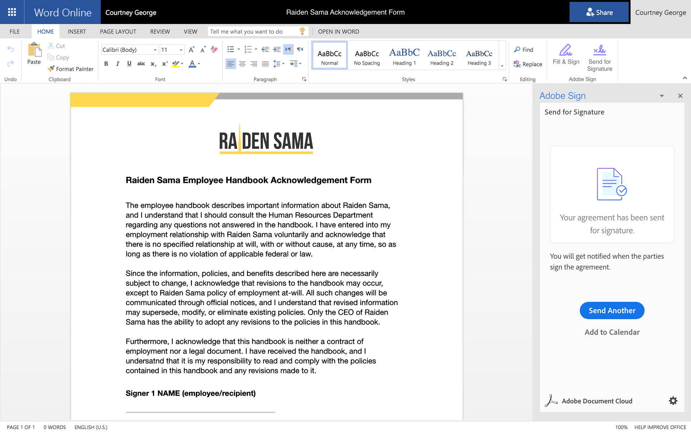Click the Copy icon
This screenshot has height=432, width=691.
coord(51,57)
